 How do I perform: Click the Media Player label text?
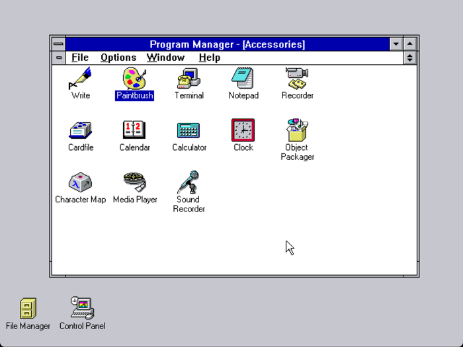click(x=135, y=200)
